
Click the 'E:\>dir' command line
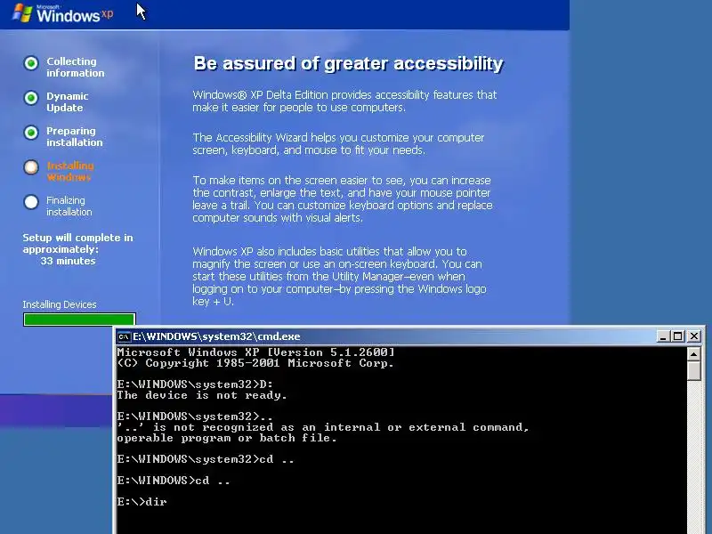click(x=142, y=502)
